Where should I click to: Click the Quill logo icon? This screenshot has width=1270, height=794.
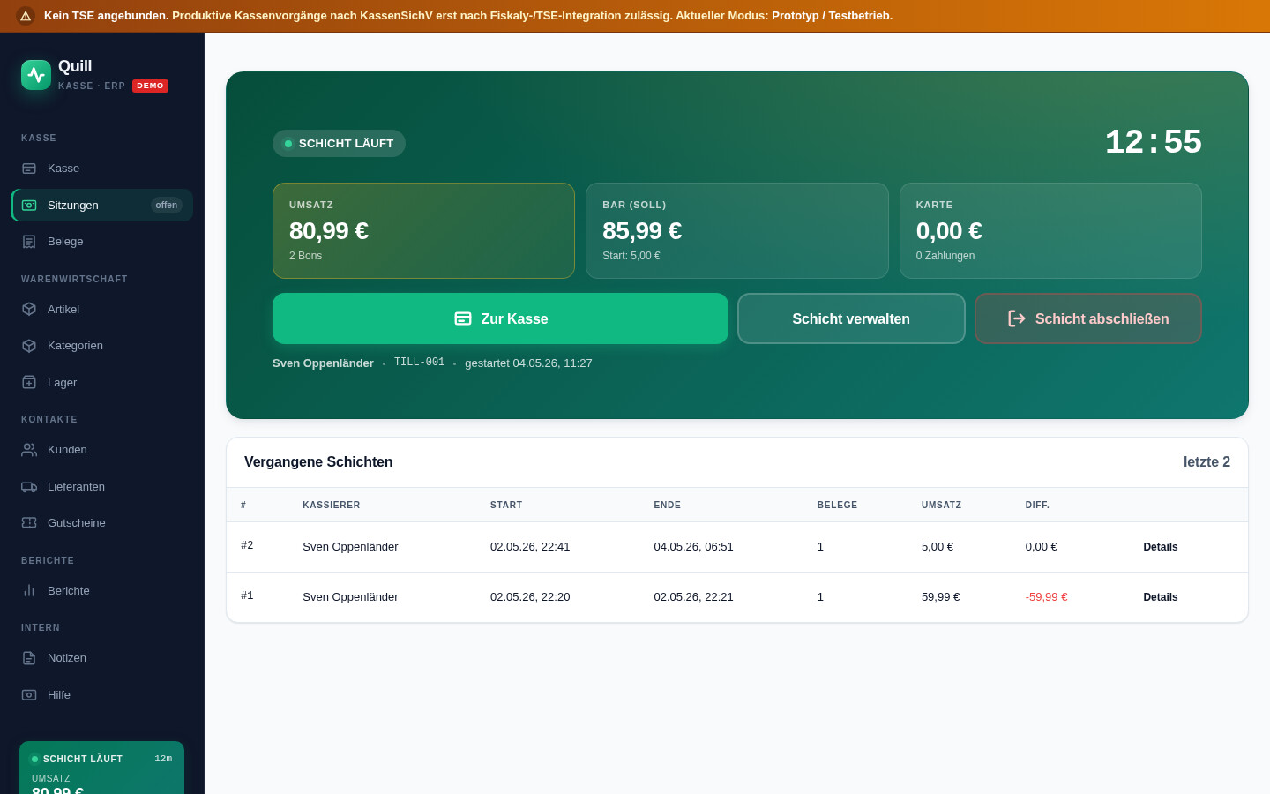(x=36, y=75)
